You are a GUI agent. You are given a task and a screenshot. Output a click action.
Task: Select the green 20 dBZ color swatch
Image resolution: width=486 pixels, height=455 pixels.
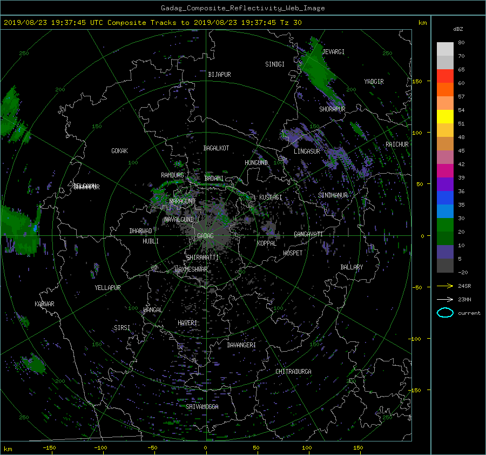click(x=445, y=225)
